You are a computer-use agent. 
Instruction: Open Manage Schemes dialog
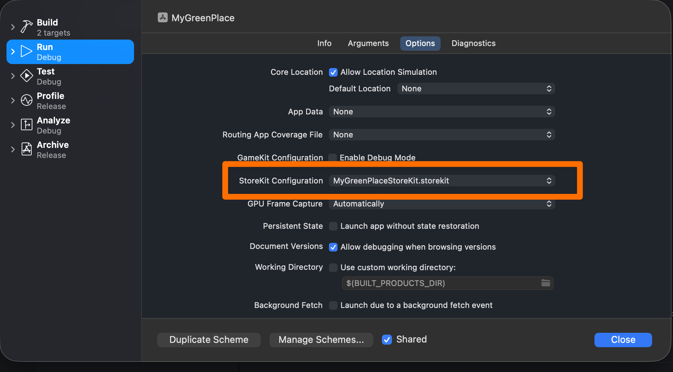321,339
